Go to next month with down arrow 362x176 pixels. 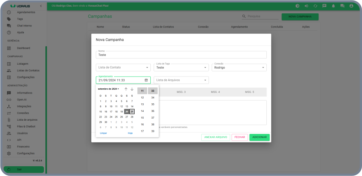(132, 89)
